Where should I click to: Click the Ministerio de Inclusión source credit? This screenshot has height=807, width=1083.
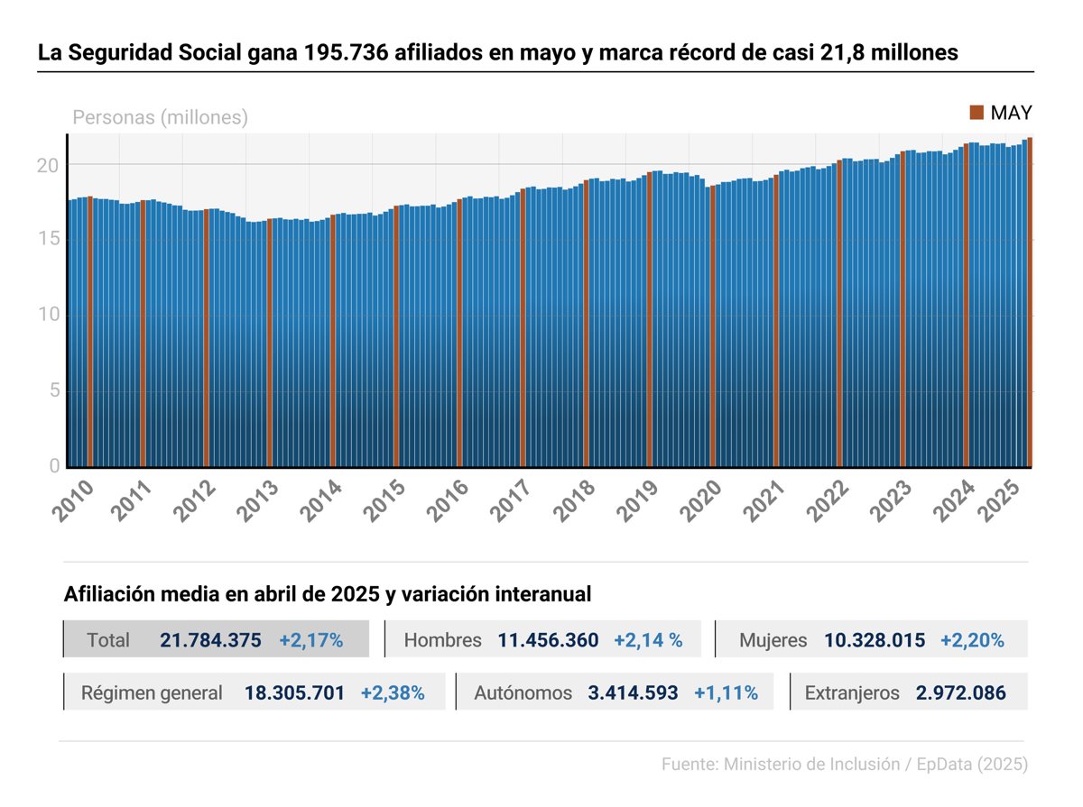(x=844, y=764)
